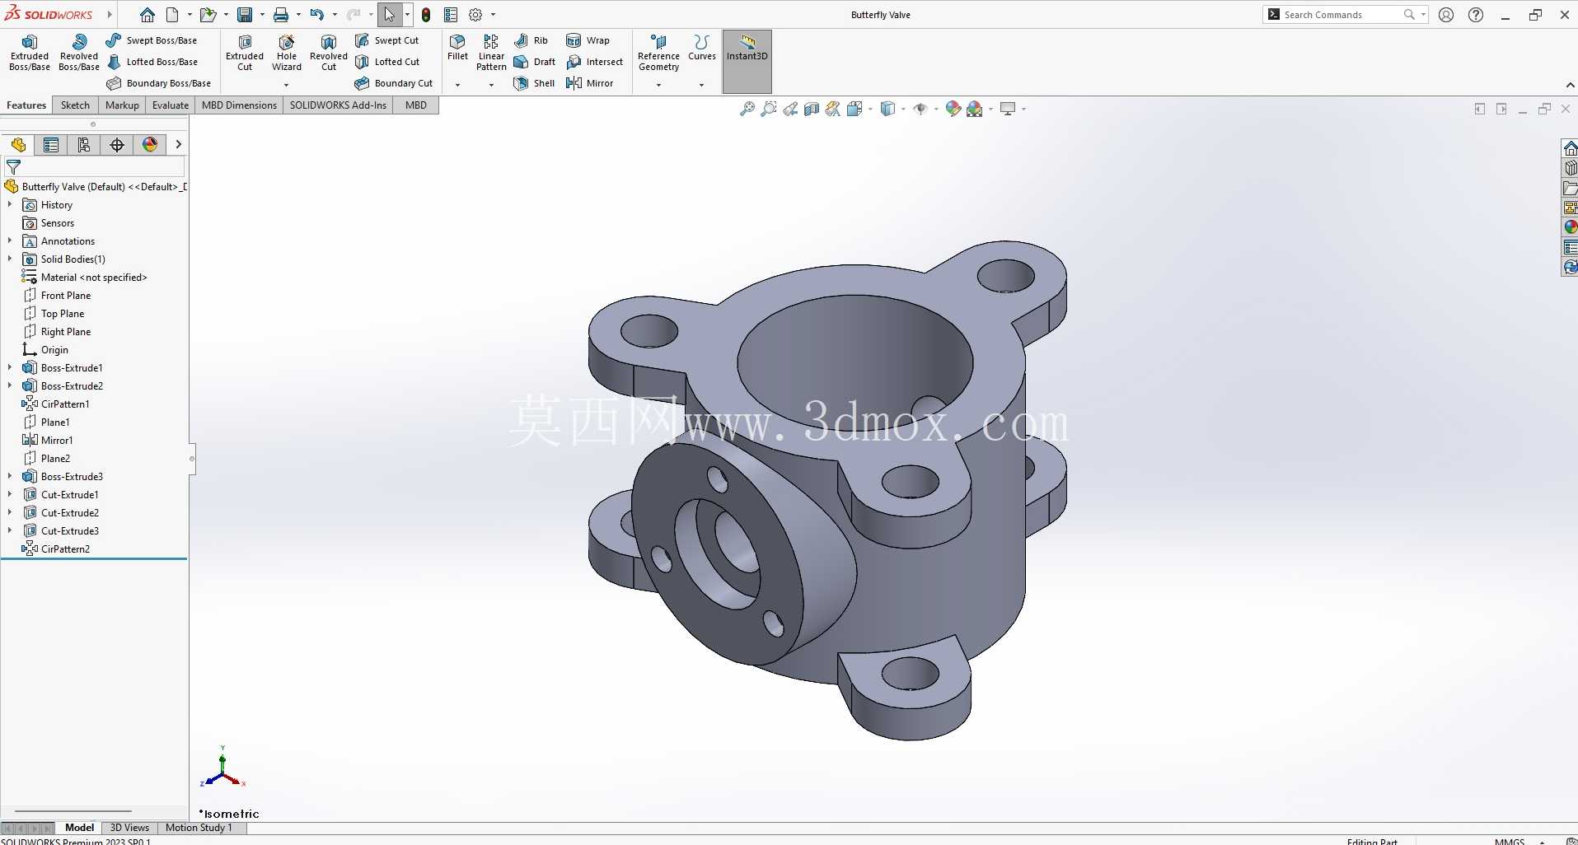Click the FeatureManager filter field

point(96,166)
